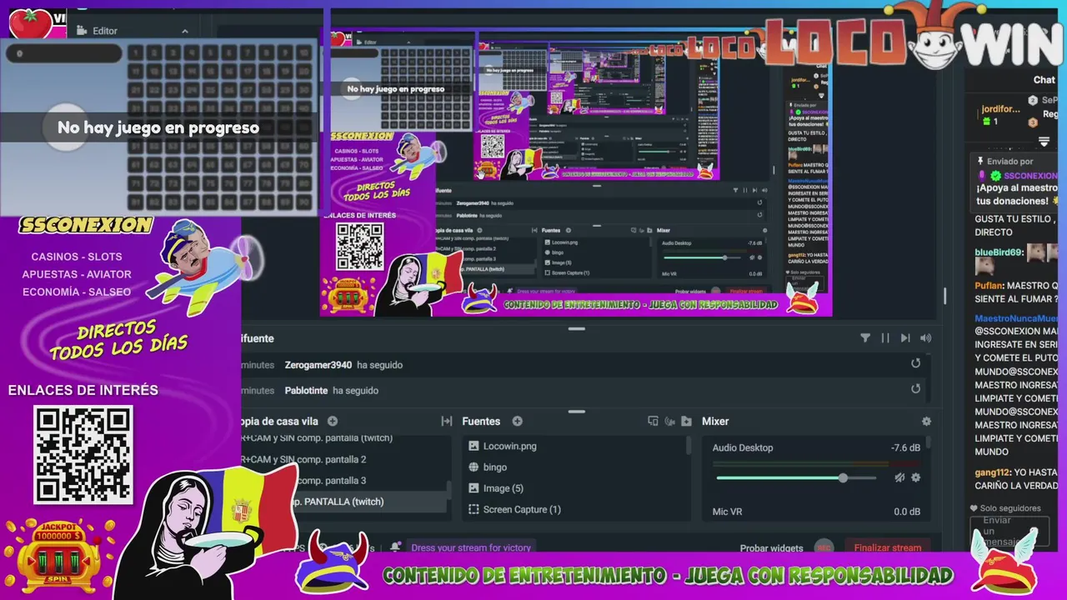Click Pablotinte in the event feed
The image size is (1067, 600).
pyautogui.click(x=307, y=390)
